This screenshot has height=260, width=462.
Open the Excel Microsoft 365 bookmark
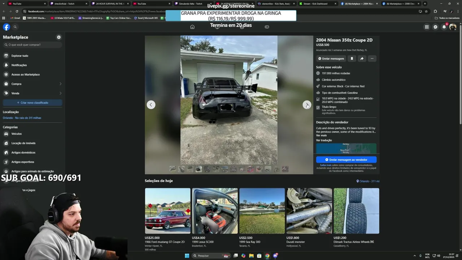coord(146,18)
